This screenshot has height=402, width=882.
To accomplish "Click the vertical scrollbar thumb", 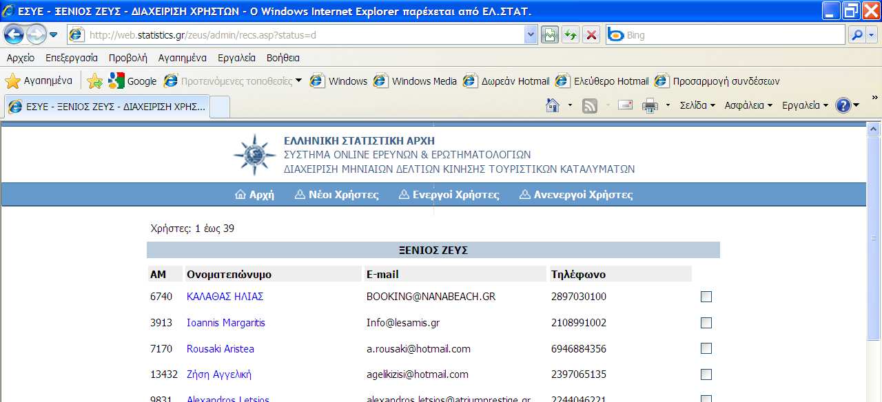I will [874, 238].
